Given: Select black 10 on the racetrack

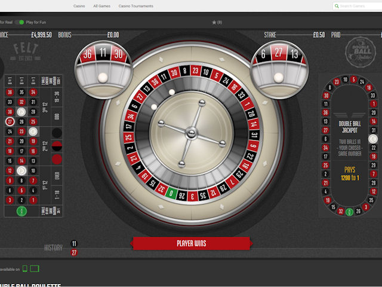Looking at the screenshot, I should pyautogui.click(x=345, y=80).
